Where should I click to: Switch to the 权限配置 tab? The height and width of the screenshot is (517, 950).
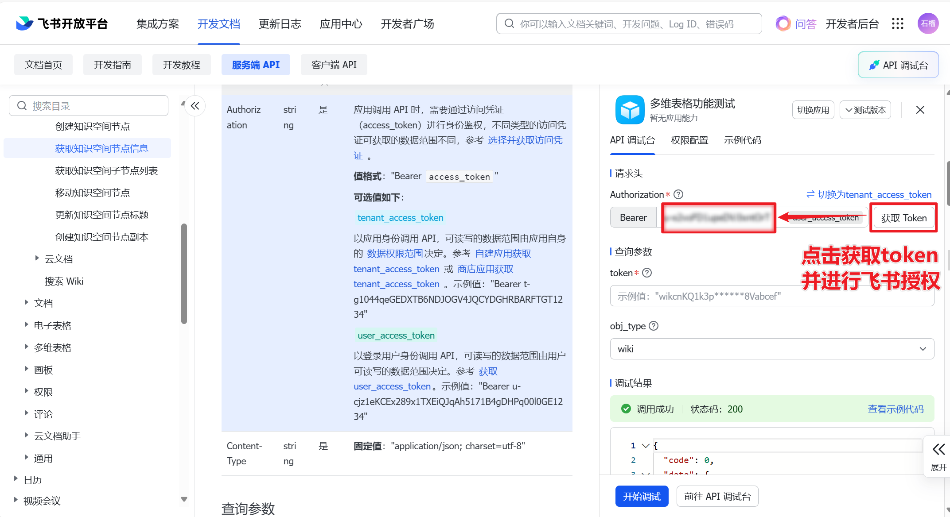coord(689,140)
